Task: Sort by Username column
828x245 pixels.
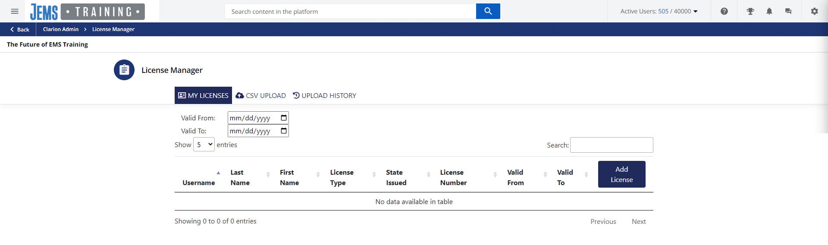Action: click(x=198, y=177)
